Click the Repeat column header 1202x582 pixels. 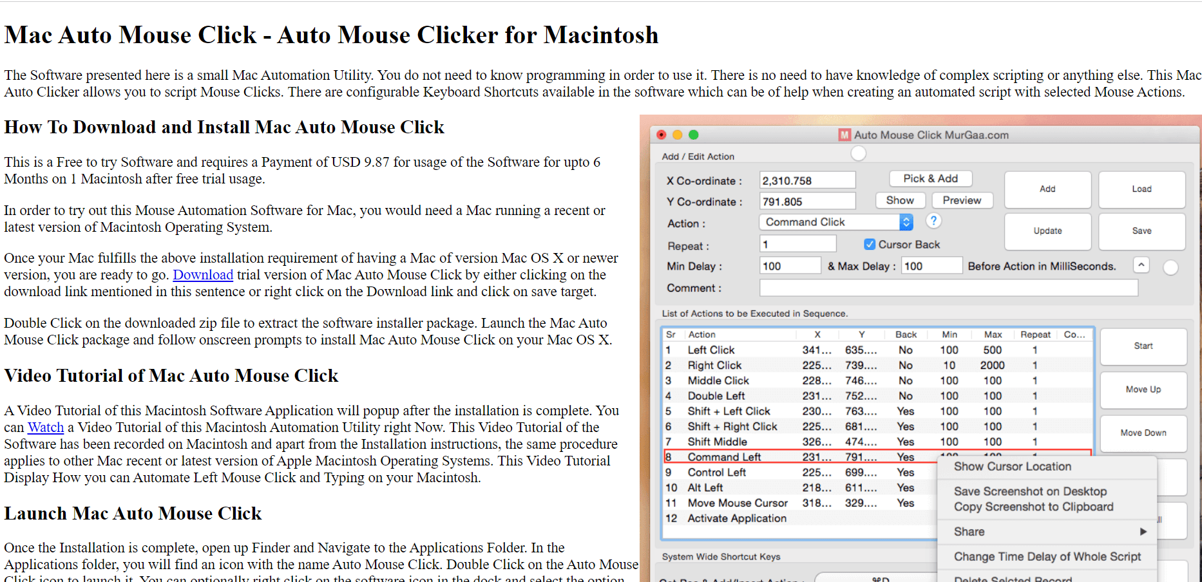coord(1036,335)
